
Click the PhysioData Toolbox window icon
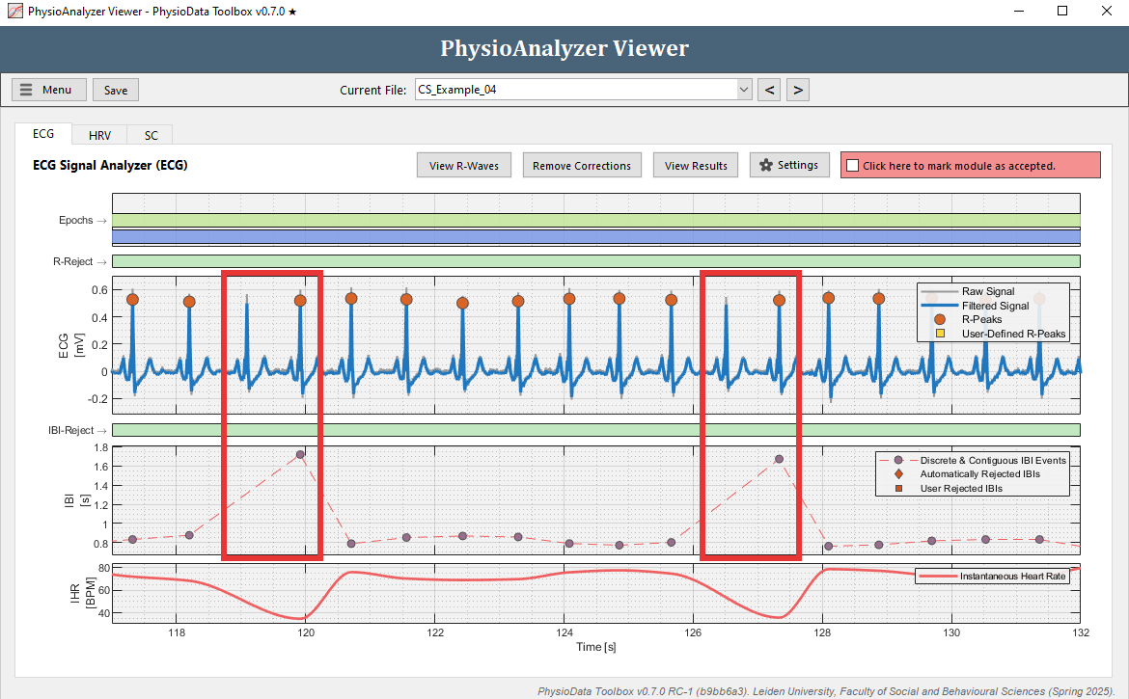click(14, 12)
